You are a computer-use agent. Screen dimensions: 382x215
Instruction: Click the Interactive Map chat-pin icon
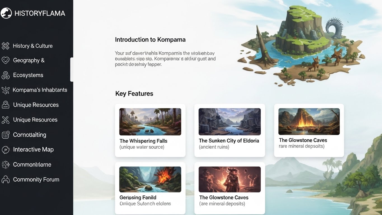pos(6,149)
